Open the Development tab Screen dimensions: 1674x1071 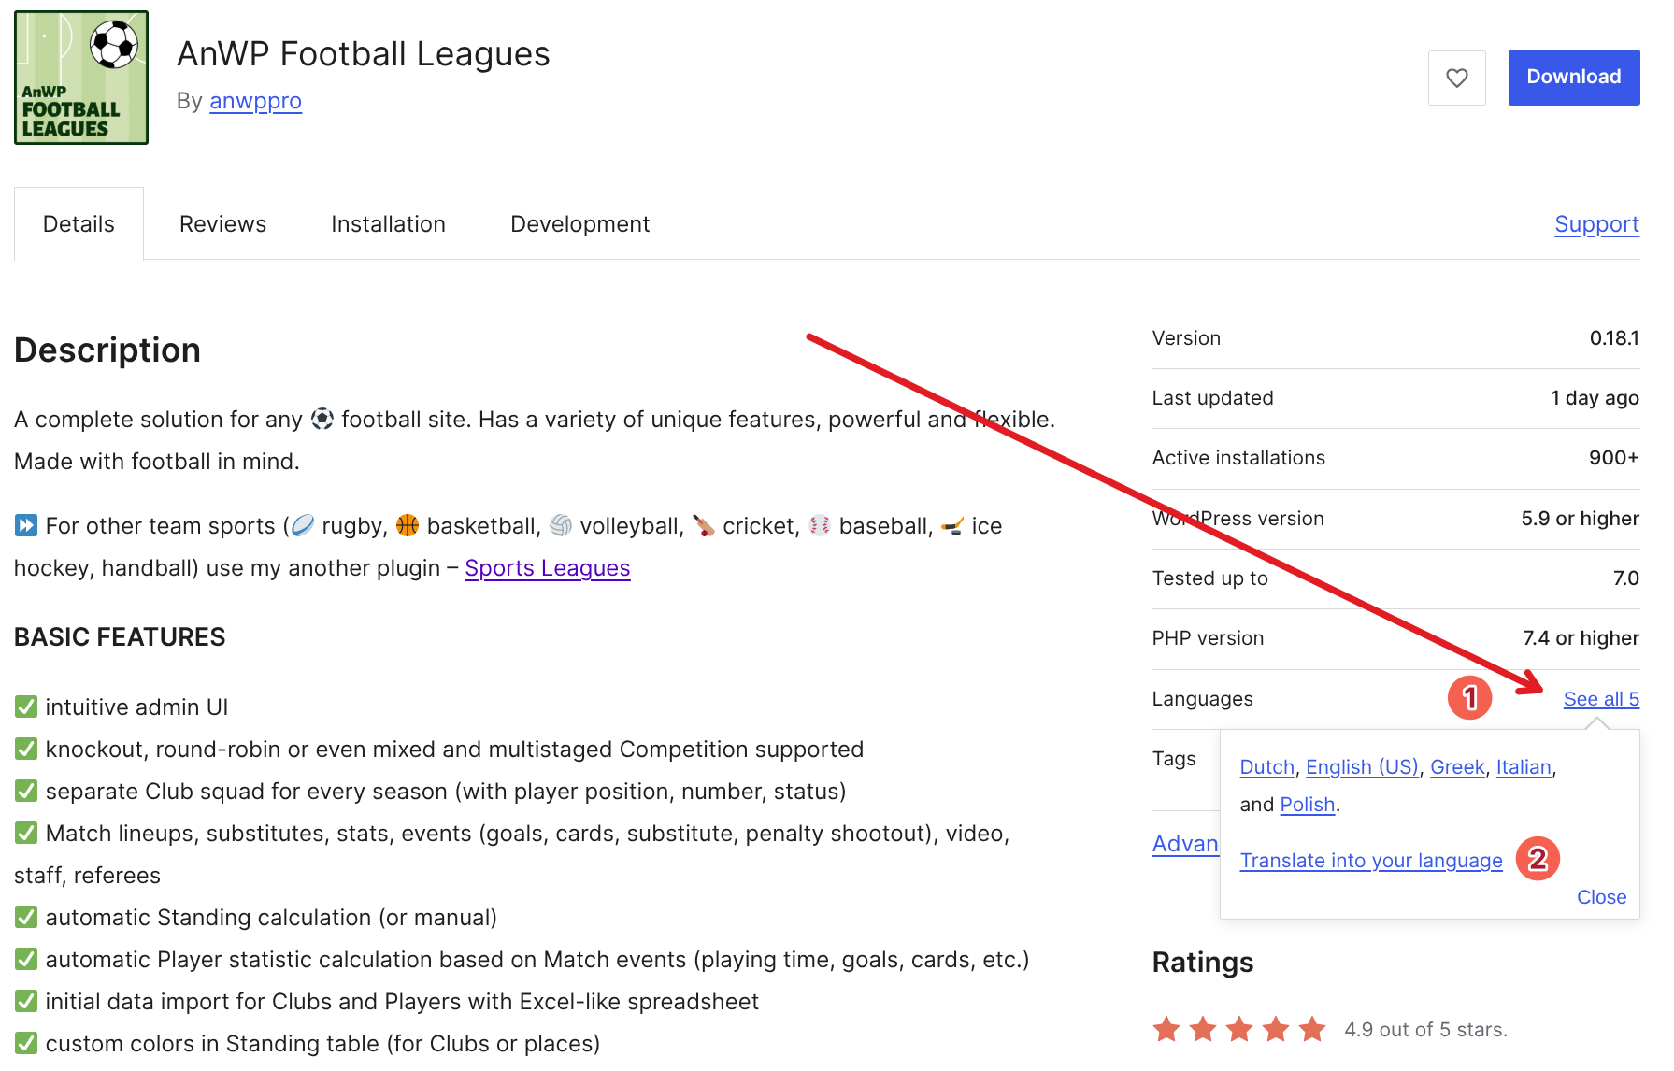[x=579, y=224]
